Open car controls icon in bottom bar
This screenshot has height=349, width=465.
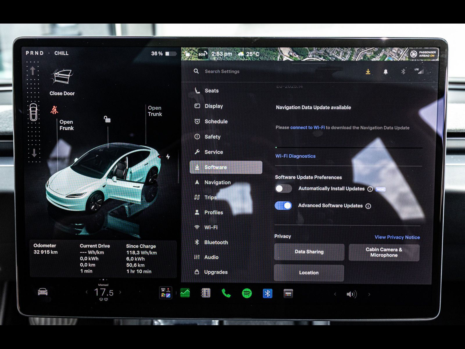click(43, 292)
